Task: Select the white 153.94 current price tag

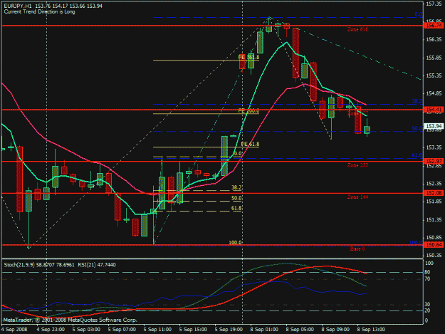Action: 434,126
